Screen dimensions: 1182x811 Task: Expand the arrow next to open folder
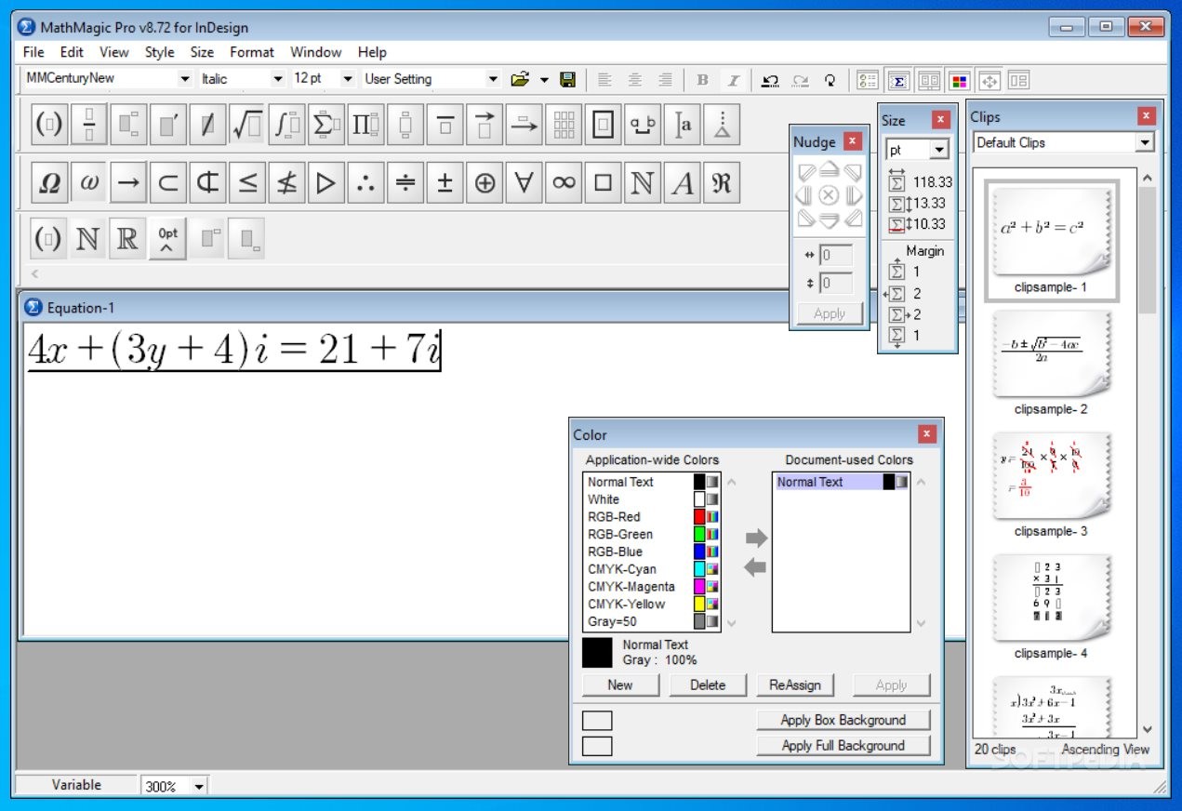click(544, 79)
